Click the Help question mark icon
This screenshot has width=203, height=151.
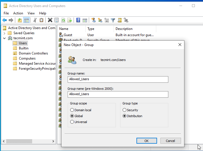[x=78, y=20]
